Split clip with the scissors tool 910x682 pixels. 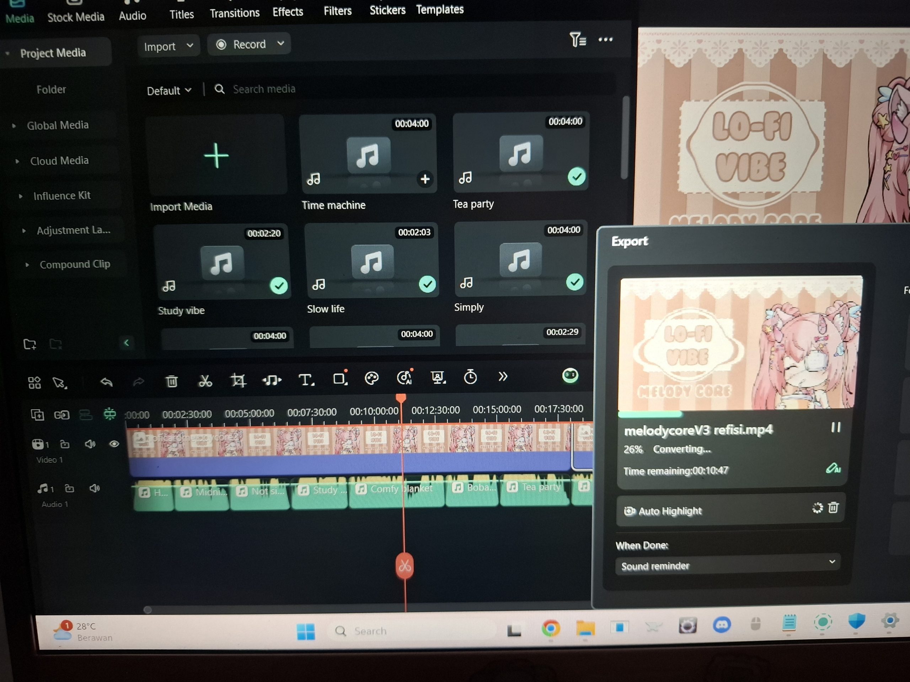click(205, 381)
